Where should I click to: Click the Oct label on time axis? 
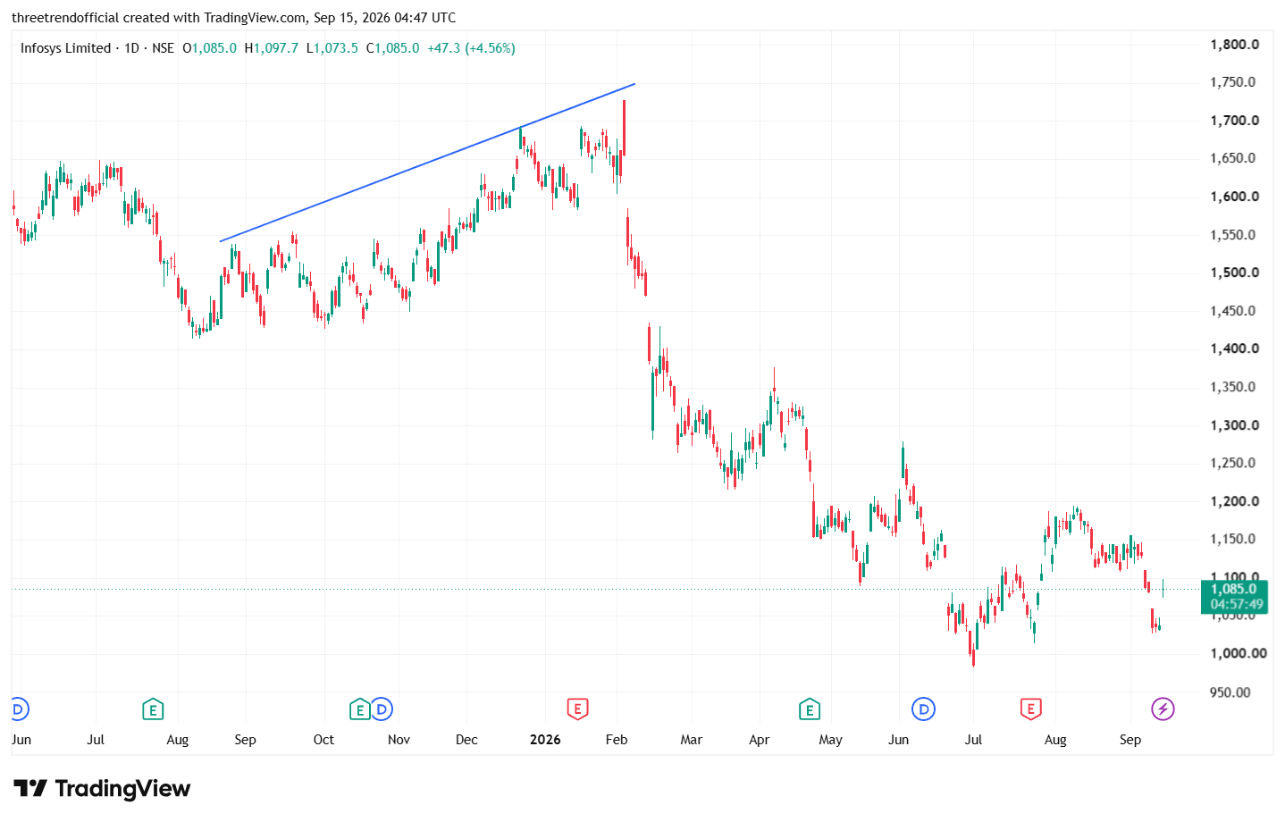323,740
